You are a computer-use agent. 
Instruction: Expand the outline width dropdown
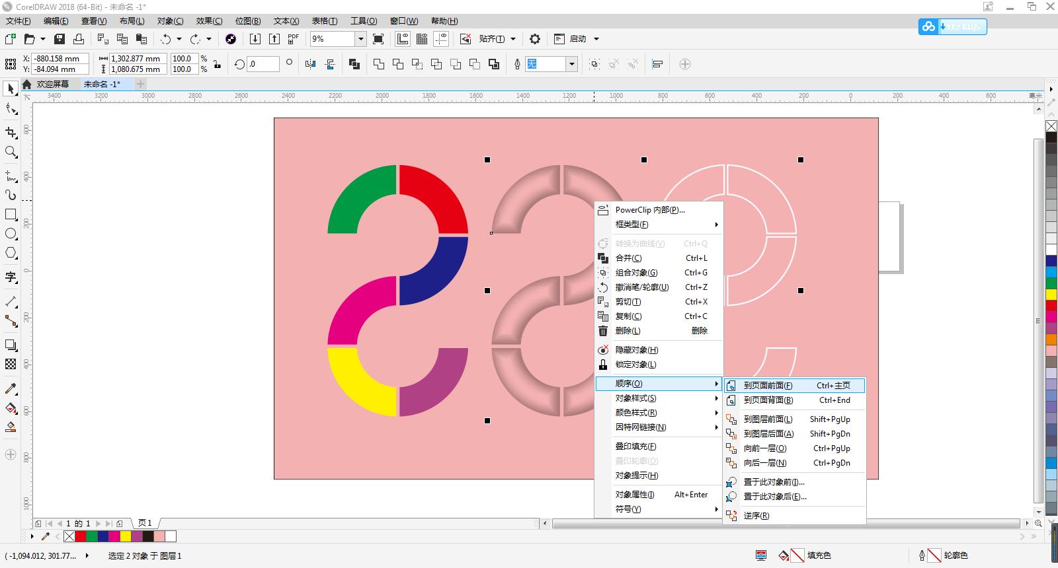[x=572, y=64]
